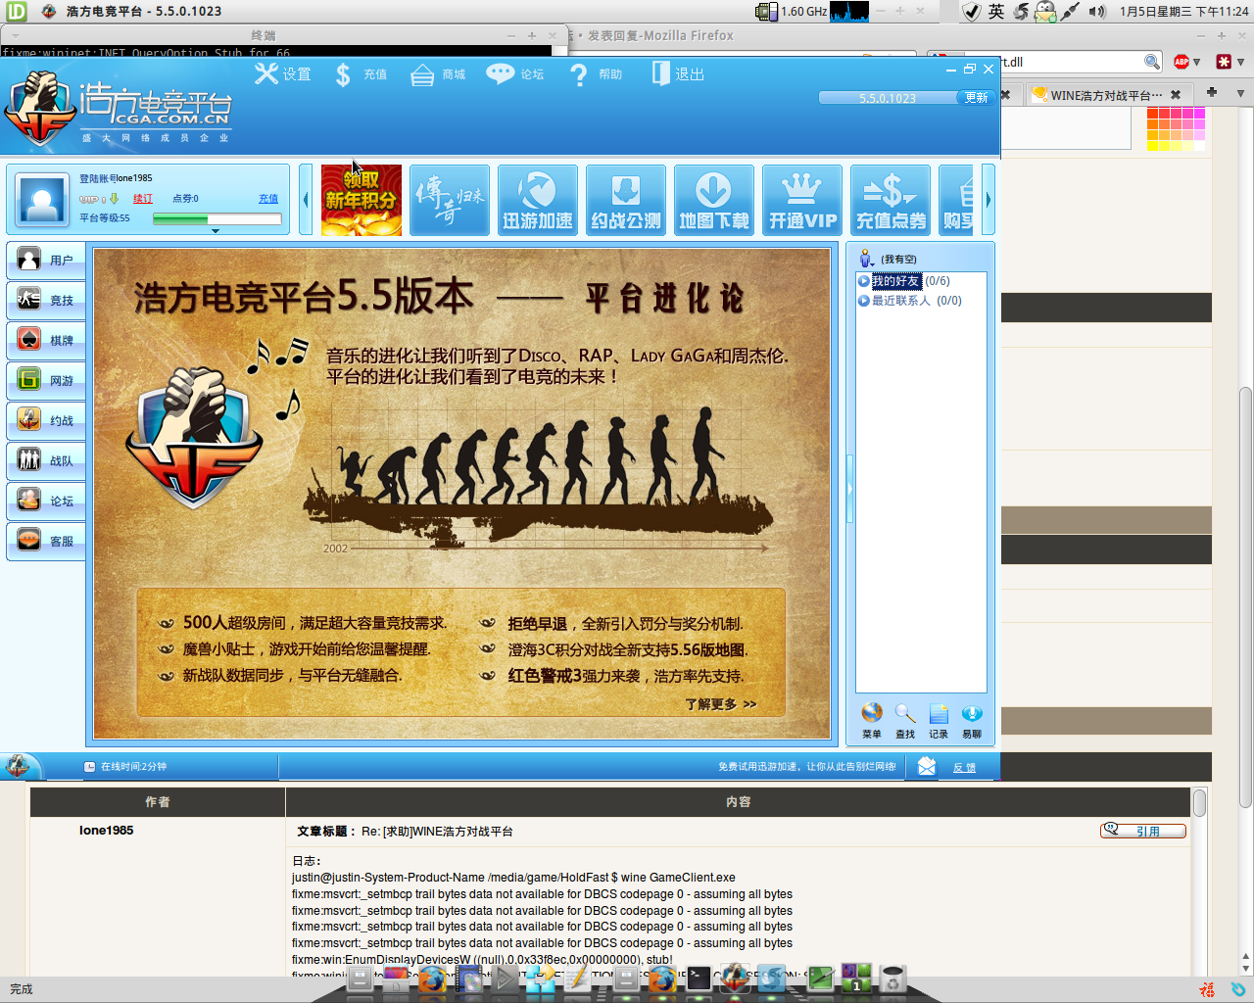Select the 用户 sidebar tab

[x=46, y=260]
